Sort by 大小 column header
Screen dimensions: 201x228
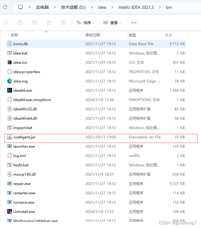point(169,35)
